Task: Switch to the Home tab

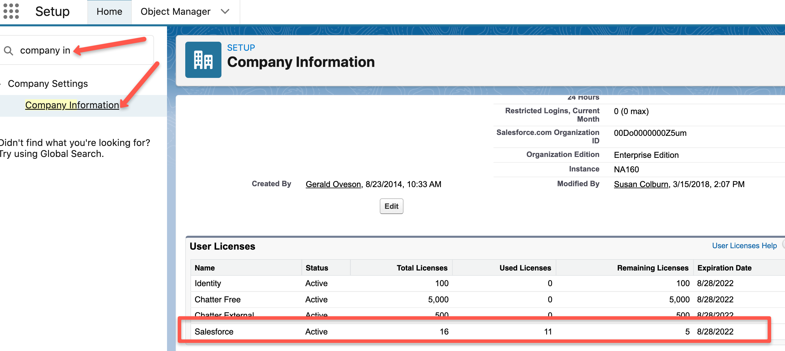Action: [x=109, y=11]
